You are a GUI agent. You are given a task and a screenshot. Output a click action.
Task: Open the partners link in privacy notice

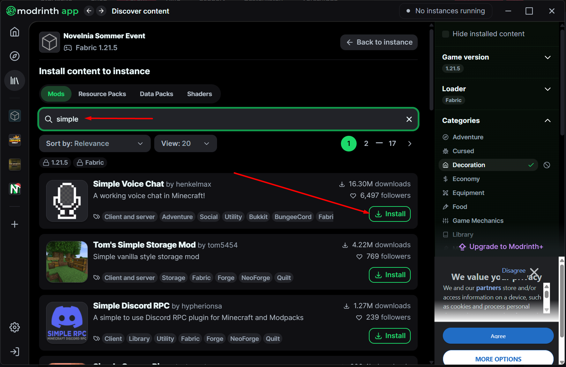[x=489, y=288]
